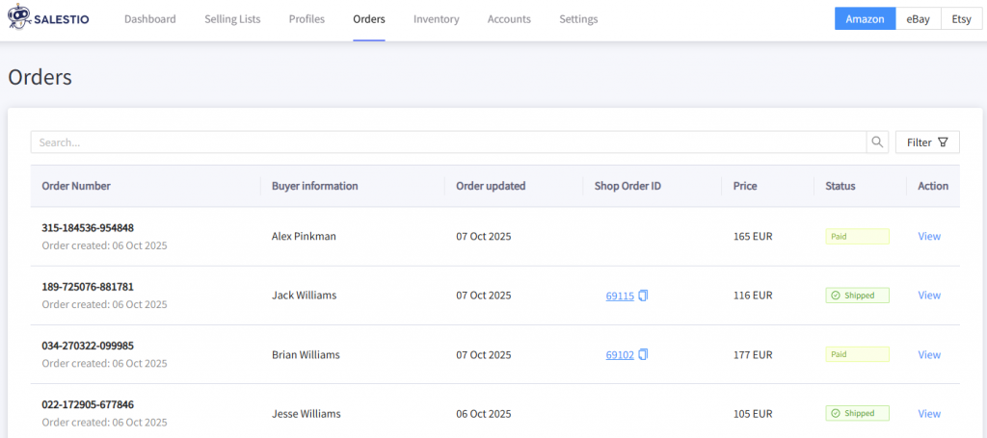Viewport: 987px width, 438px height.
Task: Switch marketplace to Etsy
Action: (x=961, y=19)
